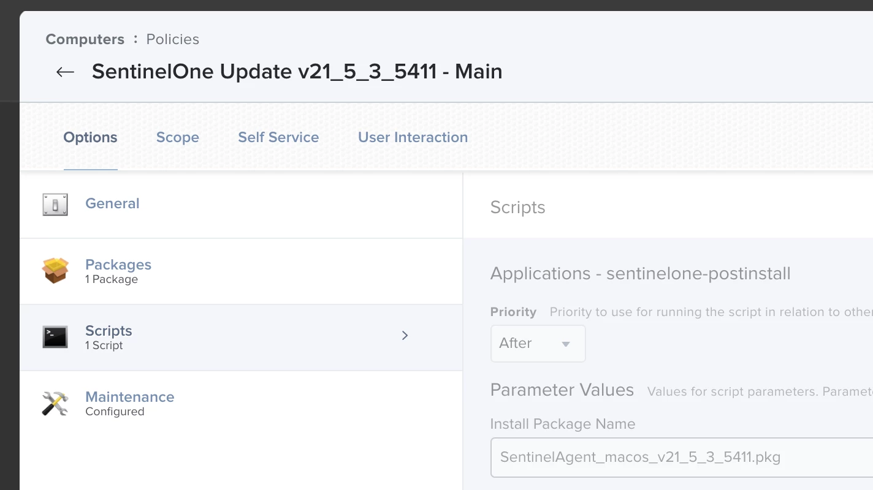Open the Scripts payload label

109,331
